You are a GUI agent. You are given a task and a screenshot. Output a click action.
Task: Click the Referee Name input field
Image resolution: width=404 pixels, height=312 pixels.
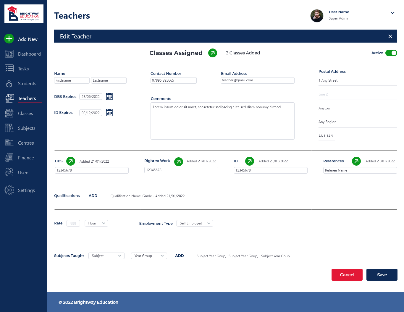(360, 170)
